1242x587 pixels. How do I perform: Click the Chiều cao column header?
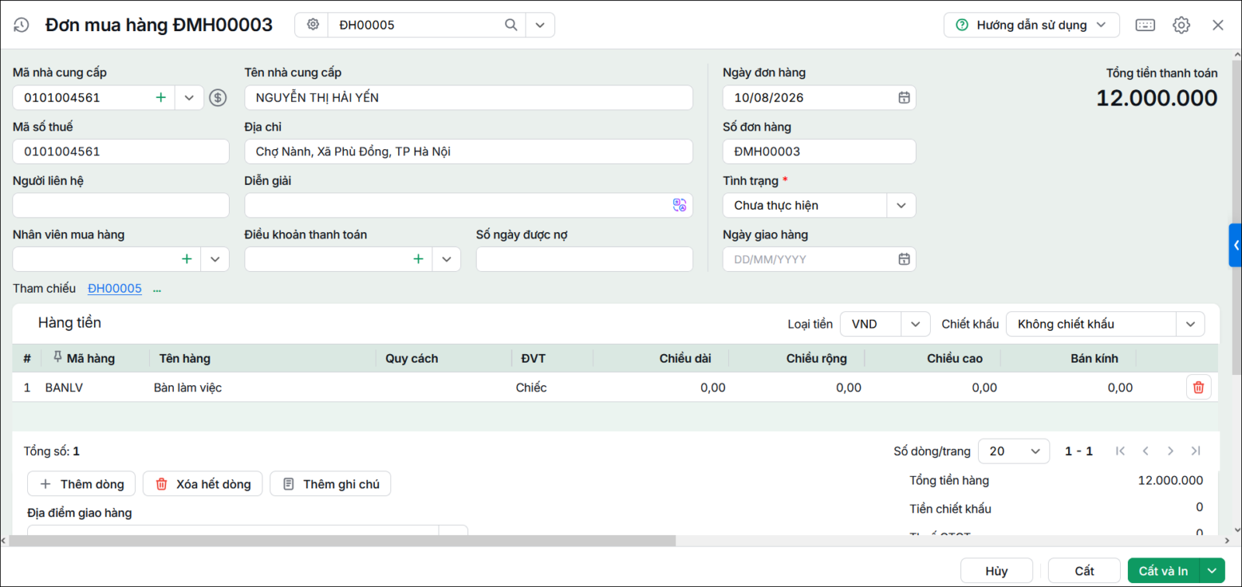[x=955, y=359]
